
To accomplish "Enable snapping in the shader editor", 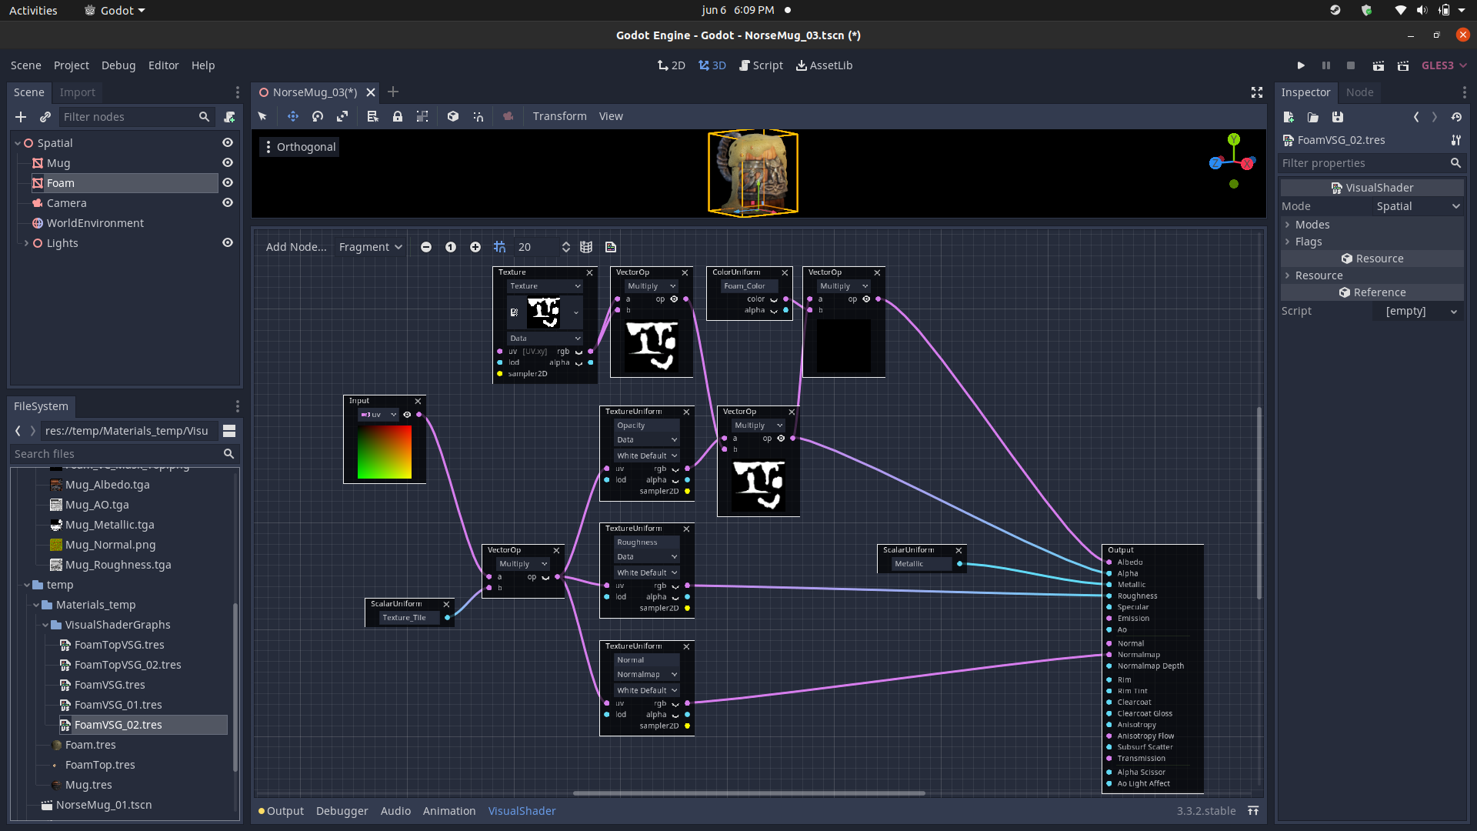I will click(x=500, y=247).
